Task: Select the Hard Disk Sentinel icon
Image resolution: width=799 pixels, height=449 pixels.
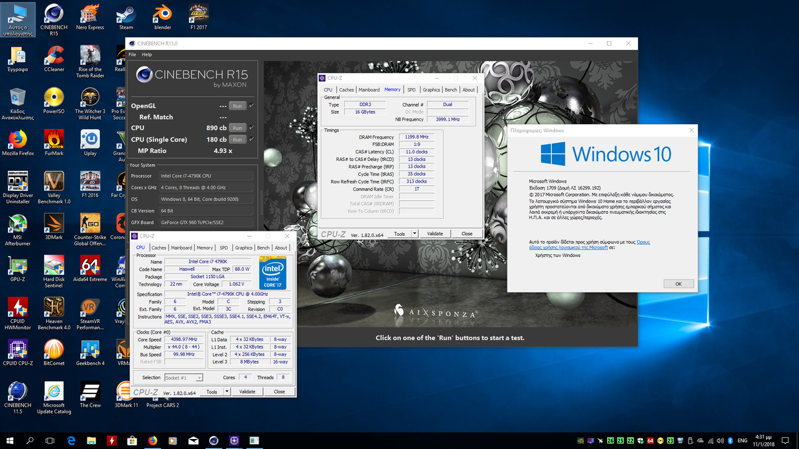Action: pyautogui.click(x=54, y=271)
